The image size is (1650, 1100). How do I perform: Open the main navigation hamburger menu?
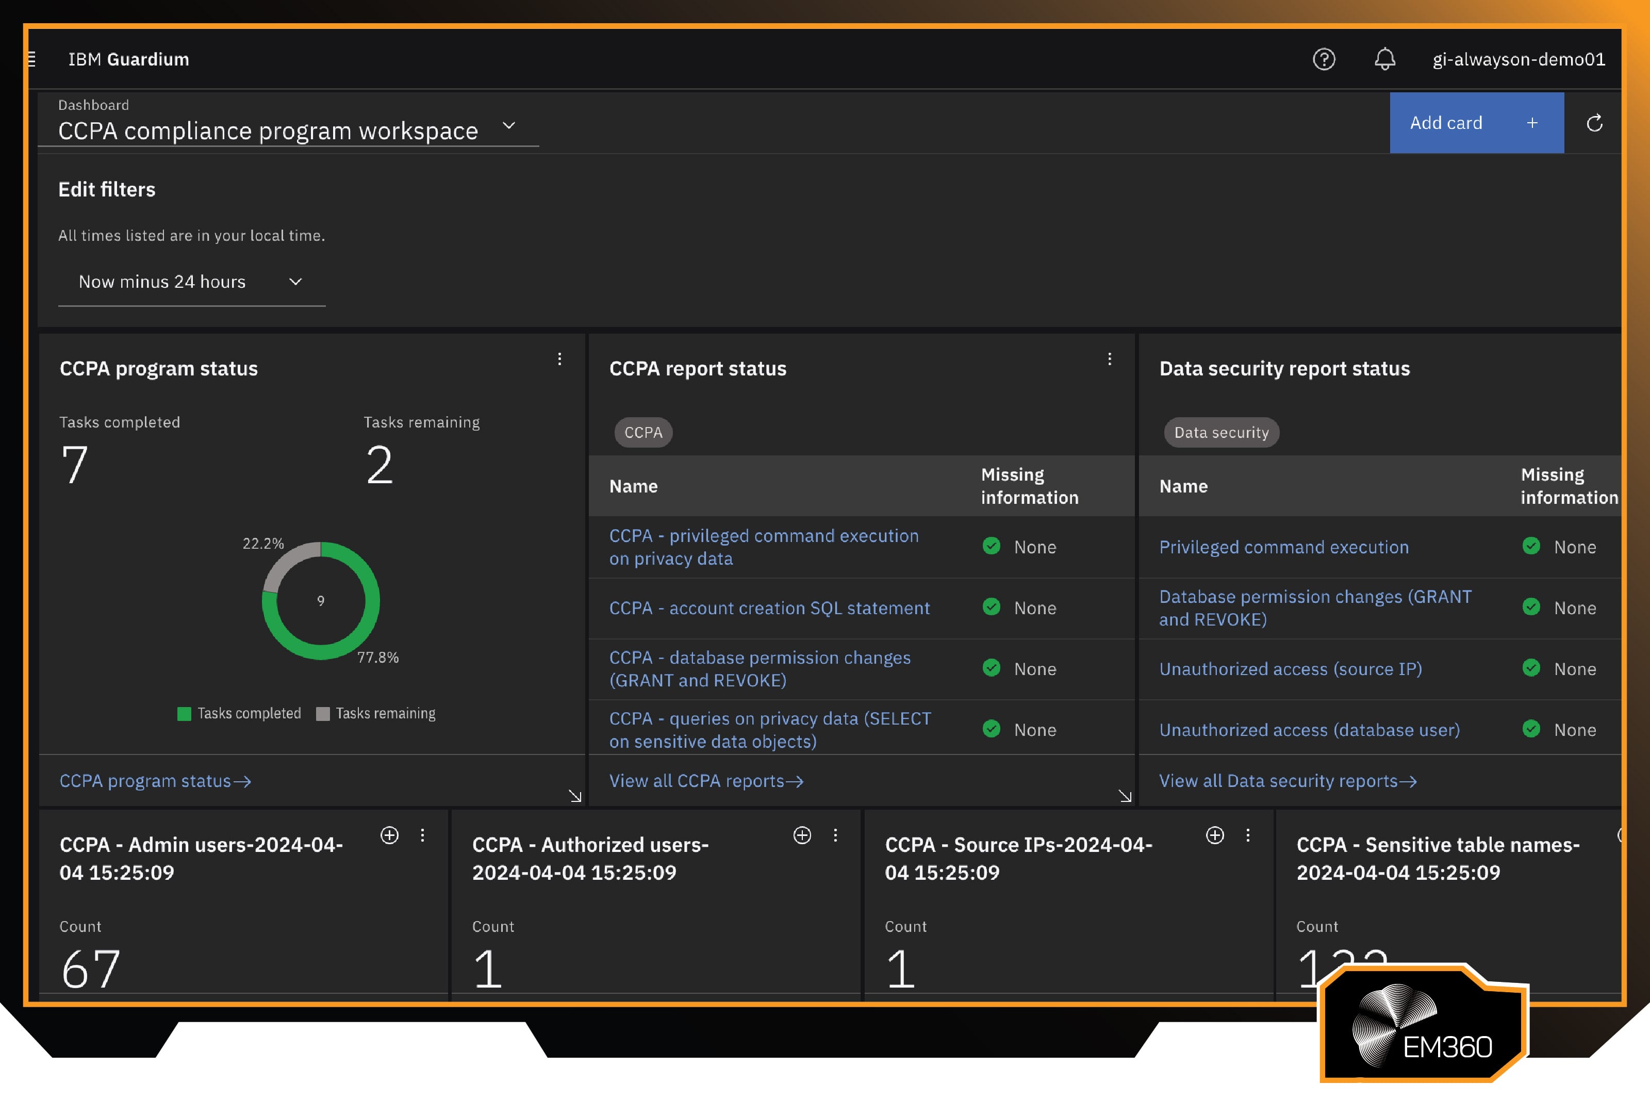pyautogui.click(x=31, y=59)
